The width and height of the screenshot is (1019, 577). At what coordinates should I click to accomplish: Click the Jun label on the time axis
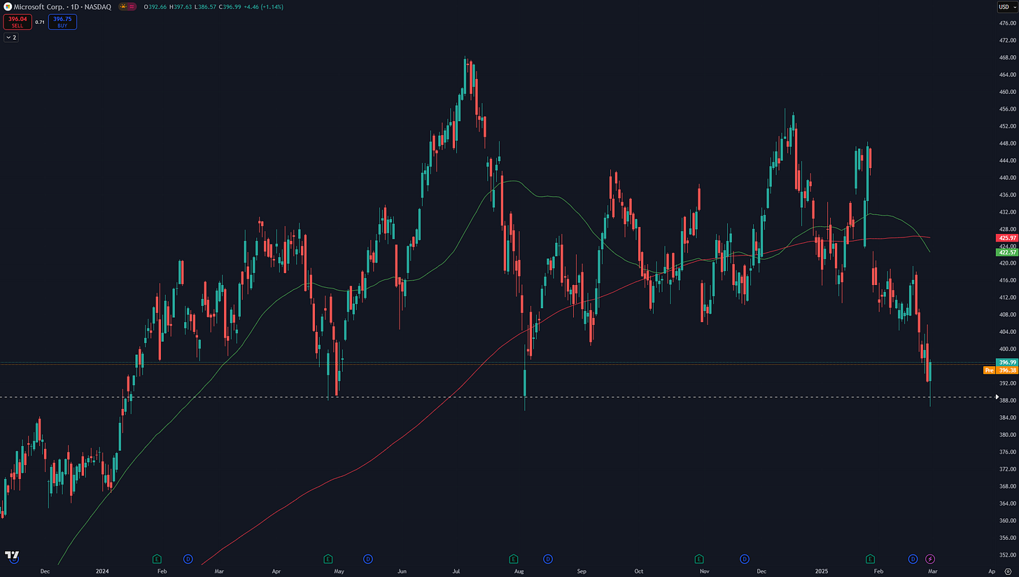pos(402,571)
